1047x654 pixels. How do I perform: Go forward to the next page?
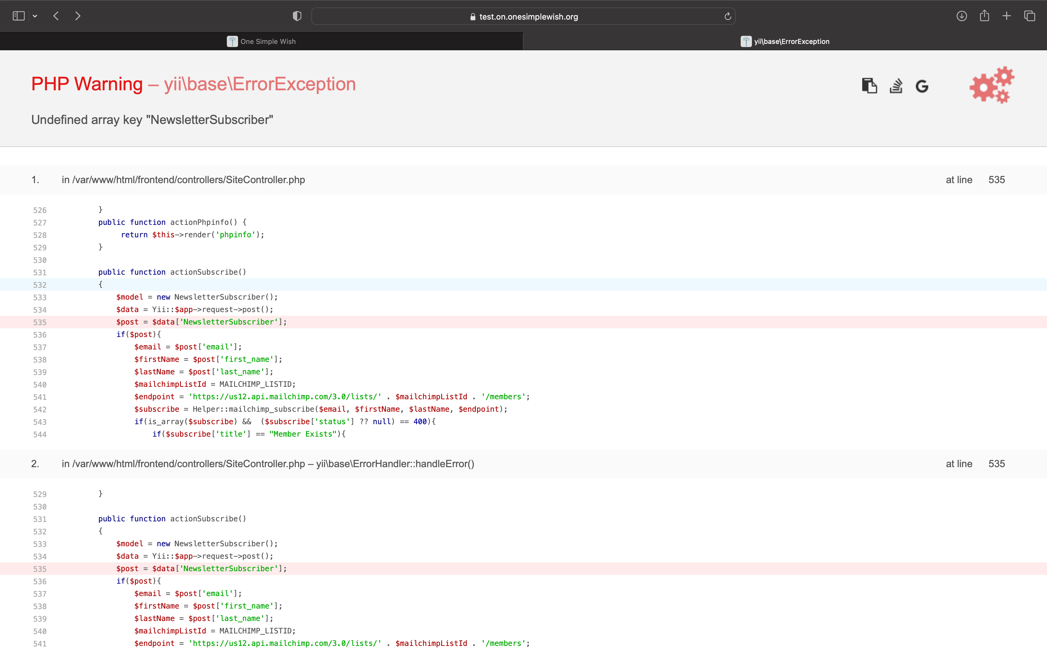[x=78, y=16]
